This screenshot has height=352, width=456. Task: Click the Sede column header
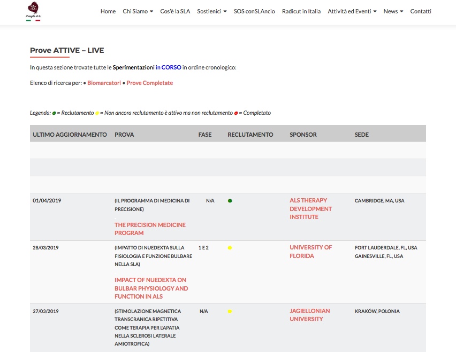coord(361,135)
